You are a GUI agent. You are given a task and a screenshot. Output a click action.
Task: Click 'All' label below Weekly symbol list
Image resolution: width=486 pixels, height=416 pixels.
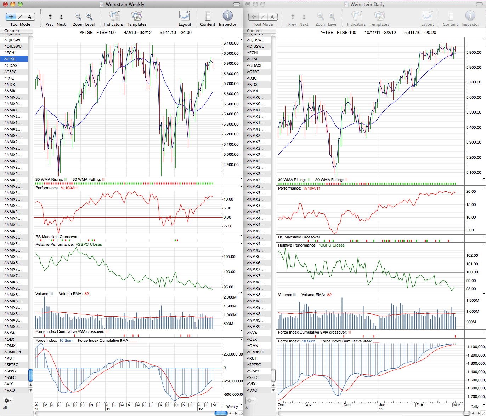(5, 408)
